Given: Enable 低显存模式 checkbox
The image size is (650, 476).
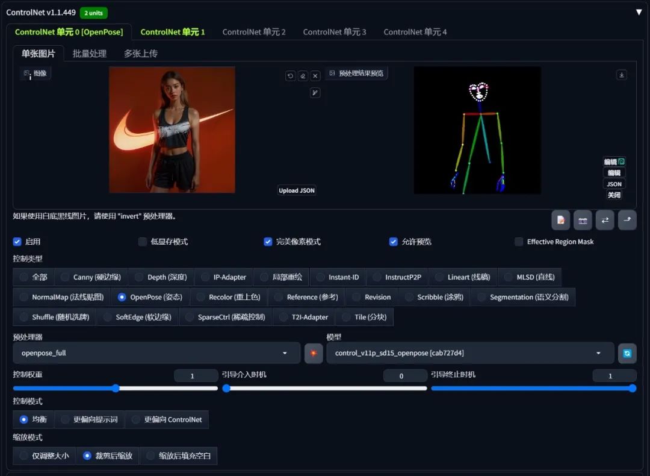Looking at the screenshot, I should (x=142, y=242).
